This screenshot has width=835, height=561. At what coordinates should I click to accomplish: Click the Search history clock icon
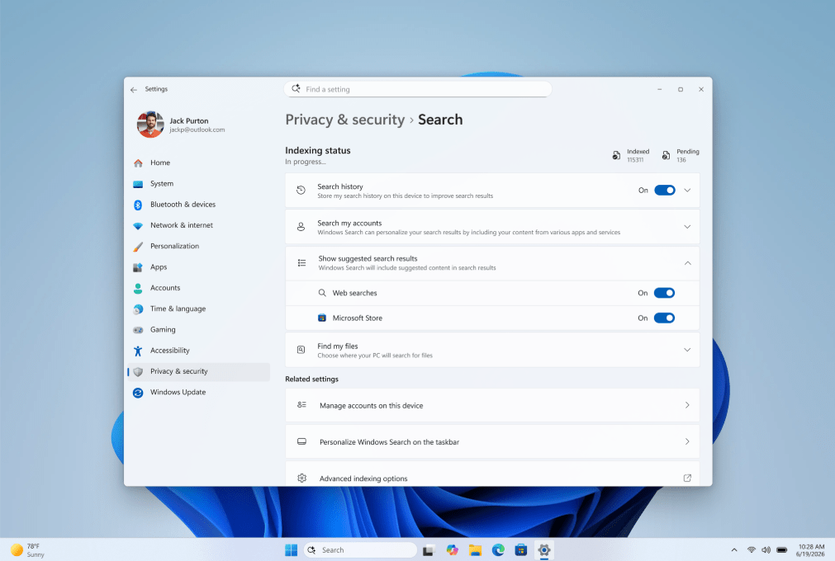pos(301,191)
